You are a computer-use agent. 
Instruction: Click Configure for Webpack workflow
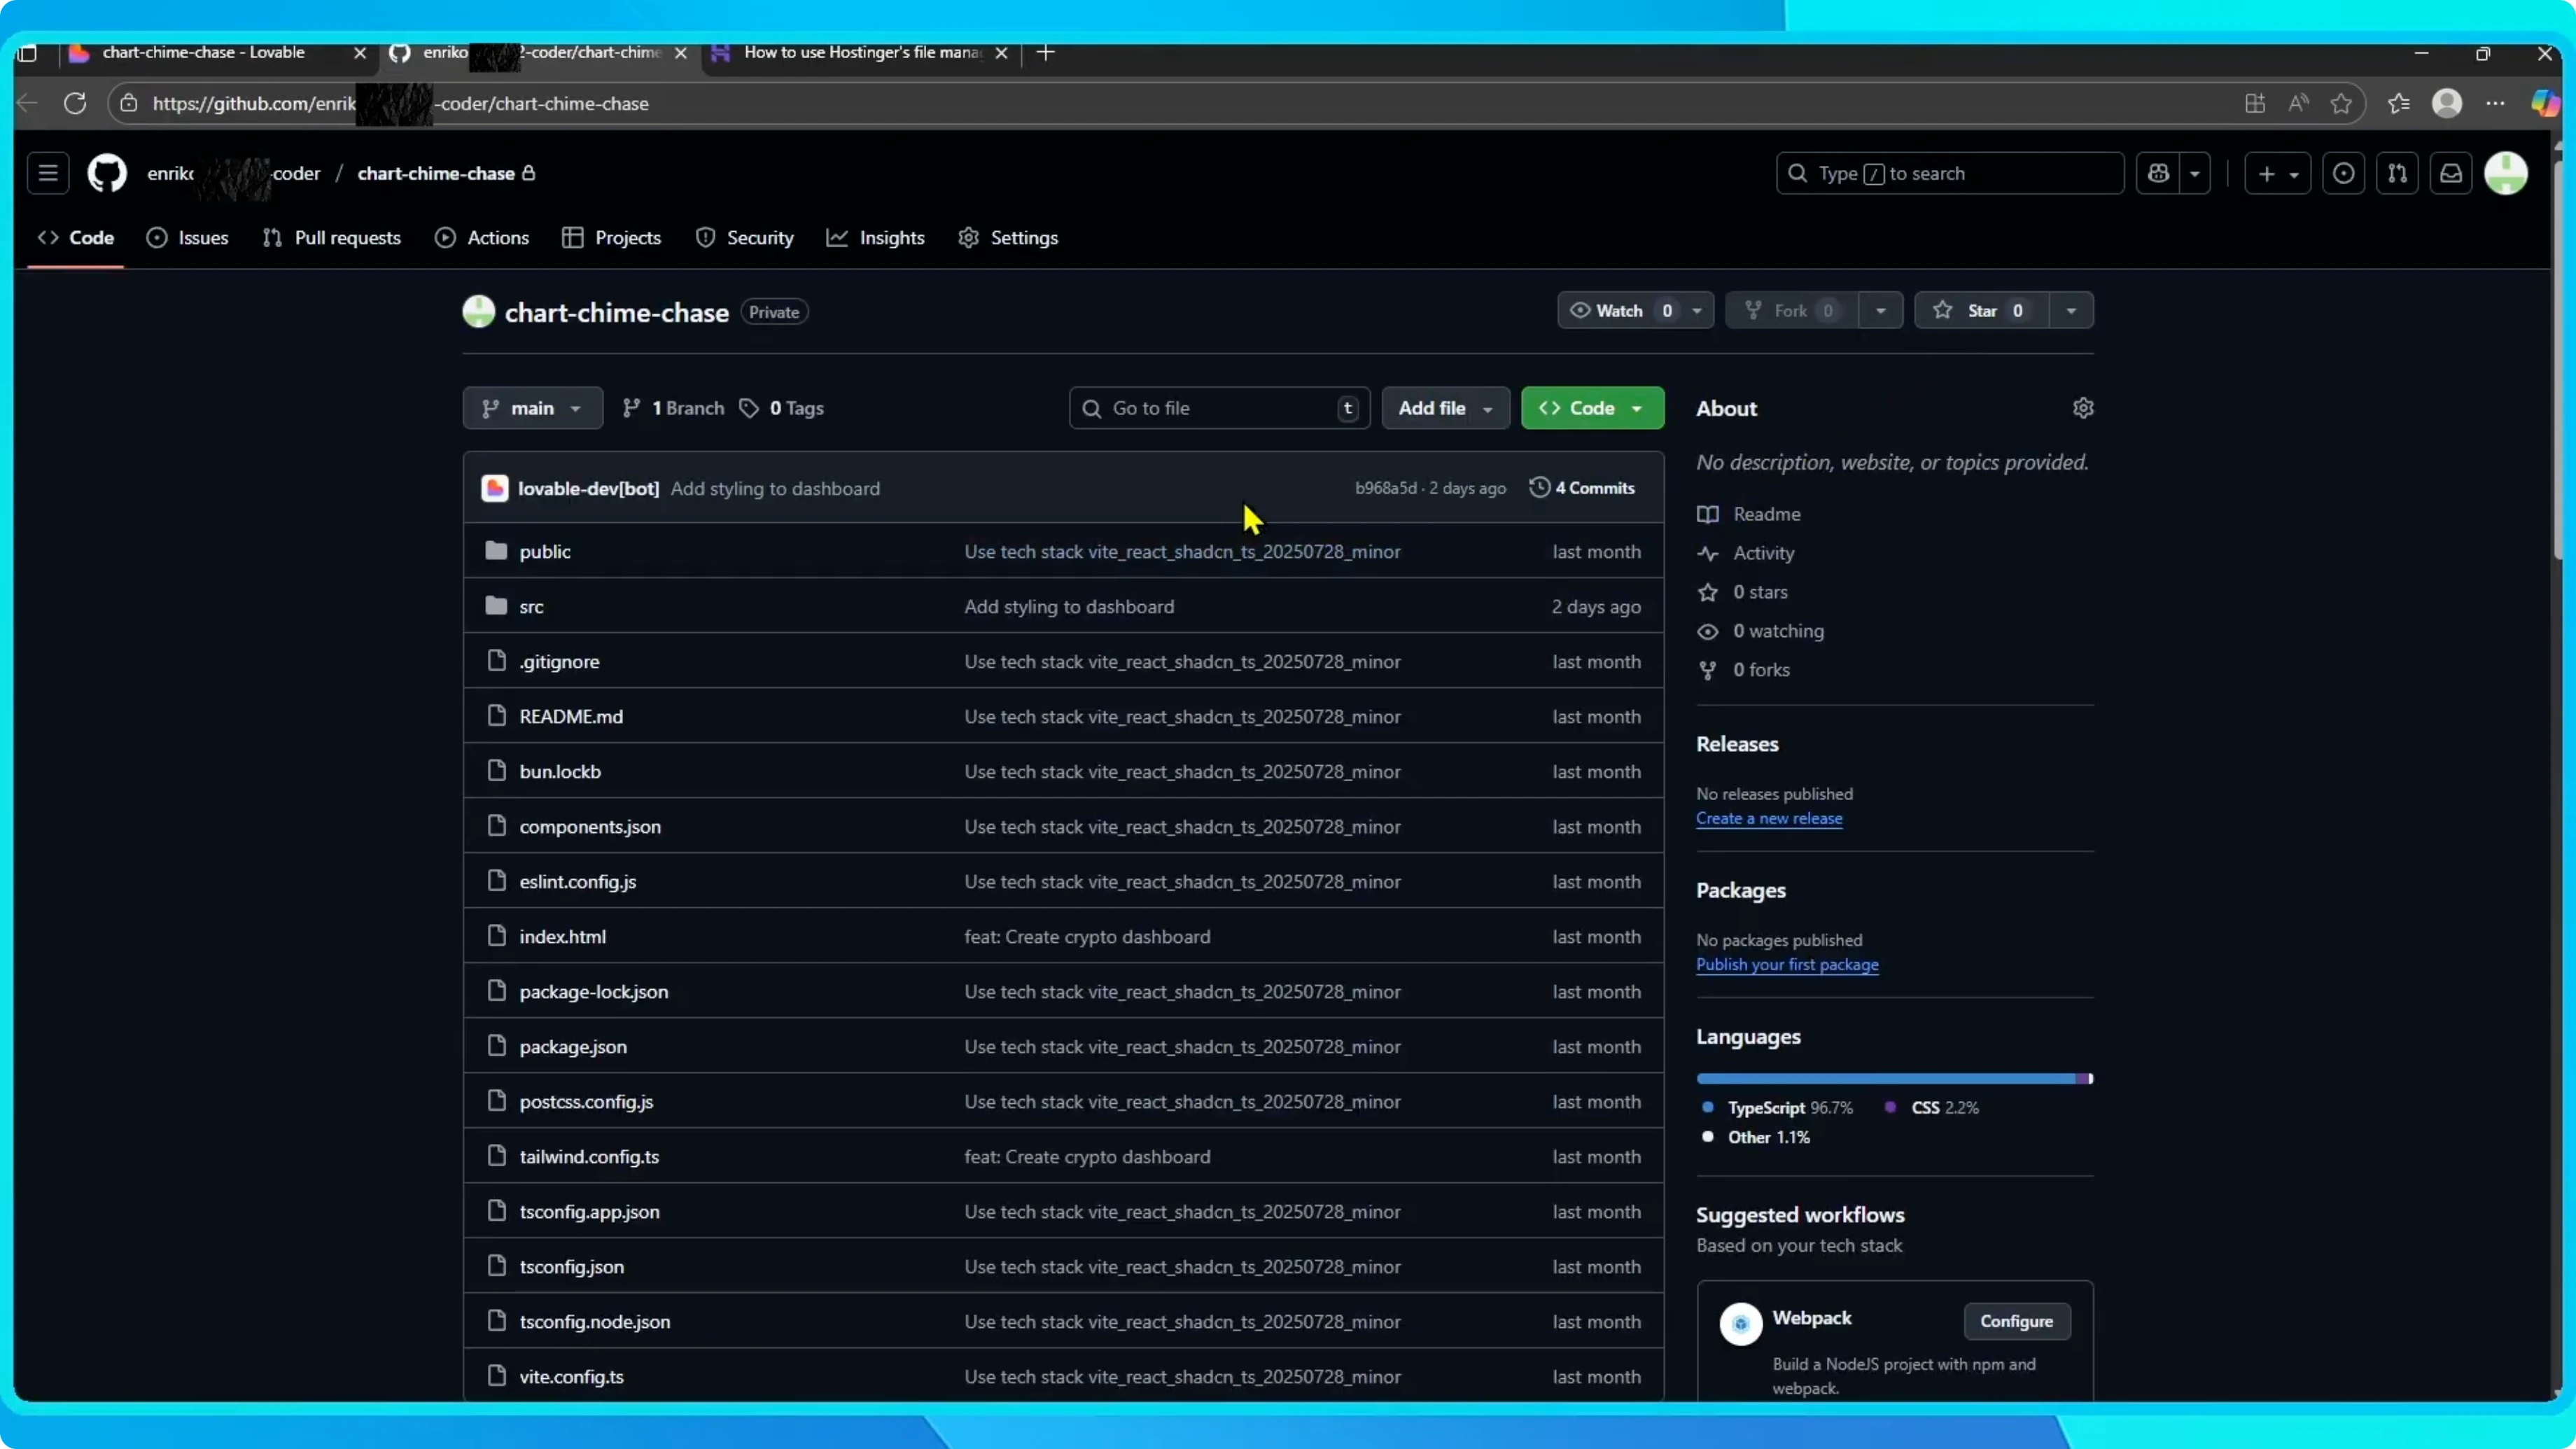click(x=2016, y=1322)
